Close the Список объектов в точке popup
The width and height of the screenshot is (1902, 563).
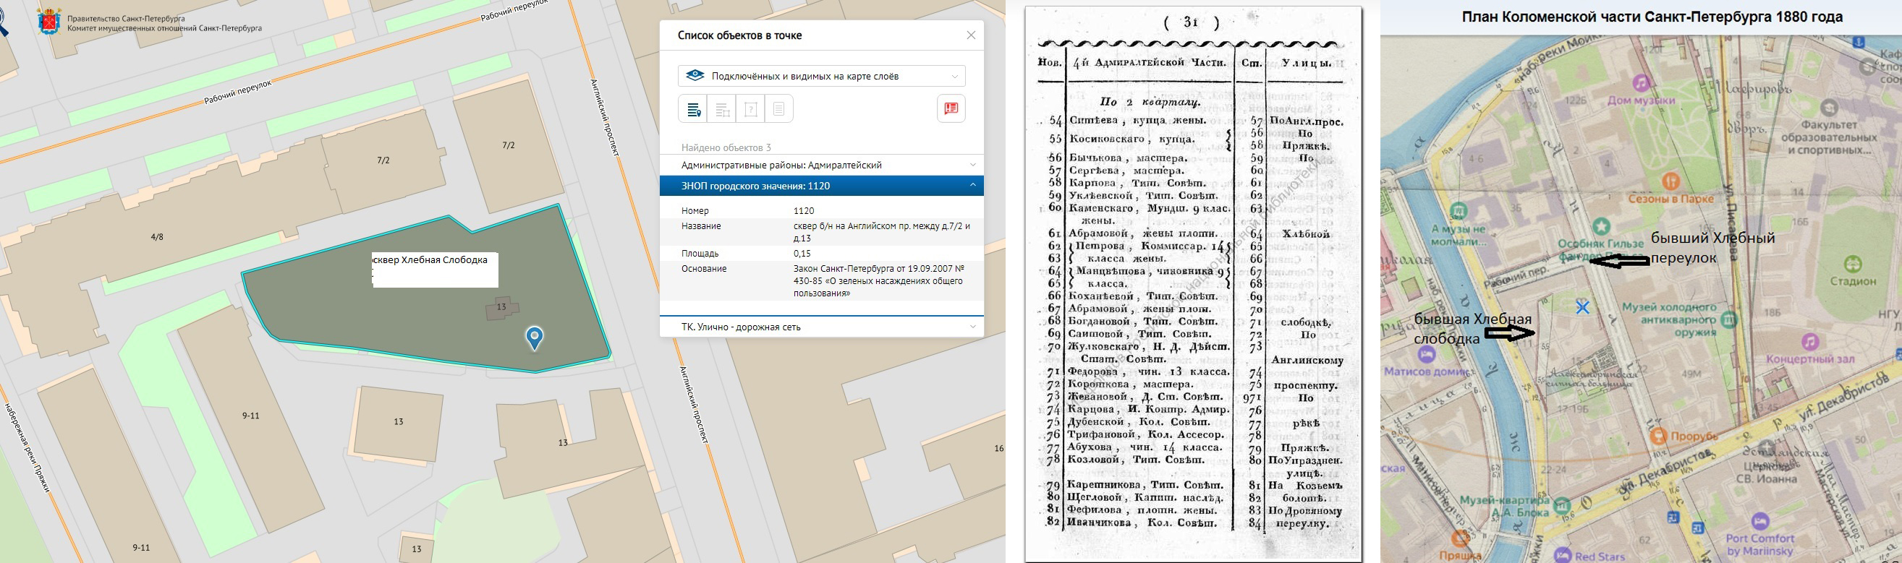click(x=971, y=35)
